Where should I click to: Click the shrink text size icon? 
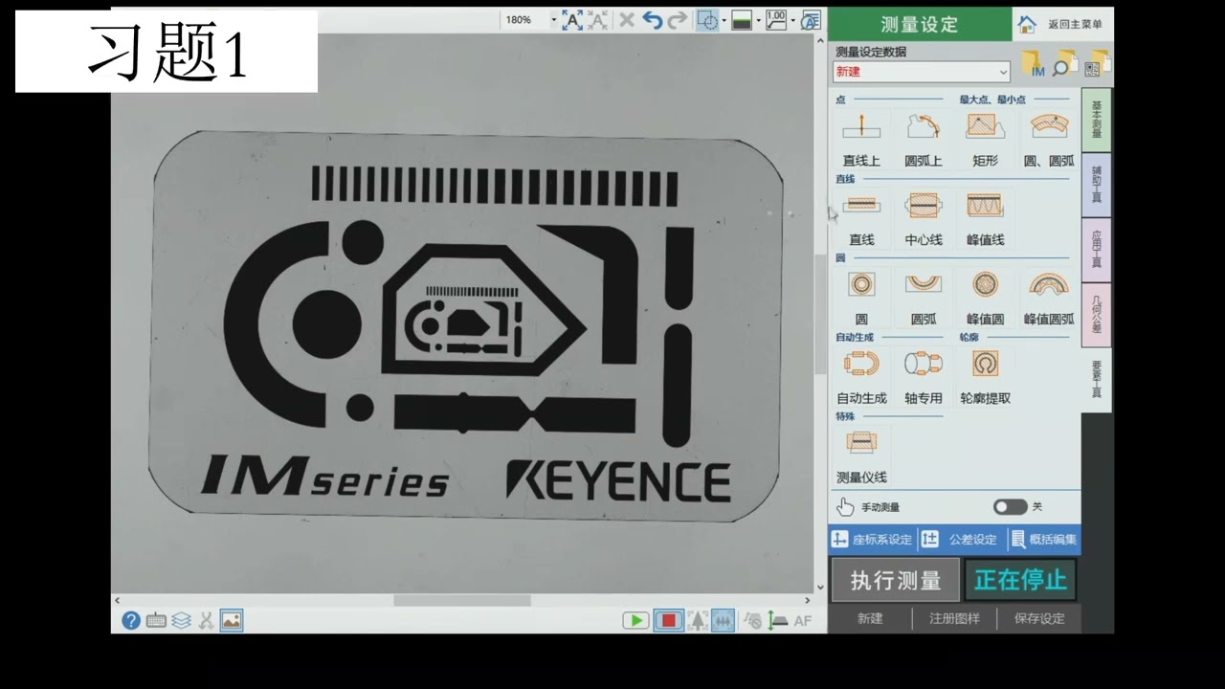[x=597, y=19]
